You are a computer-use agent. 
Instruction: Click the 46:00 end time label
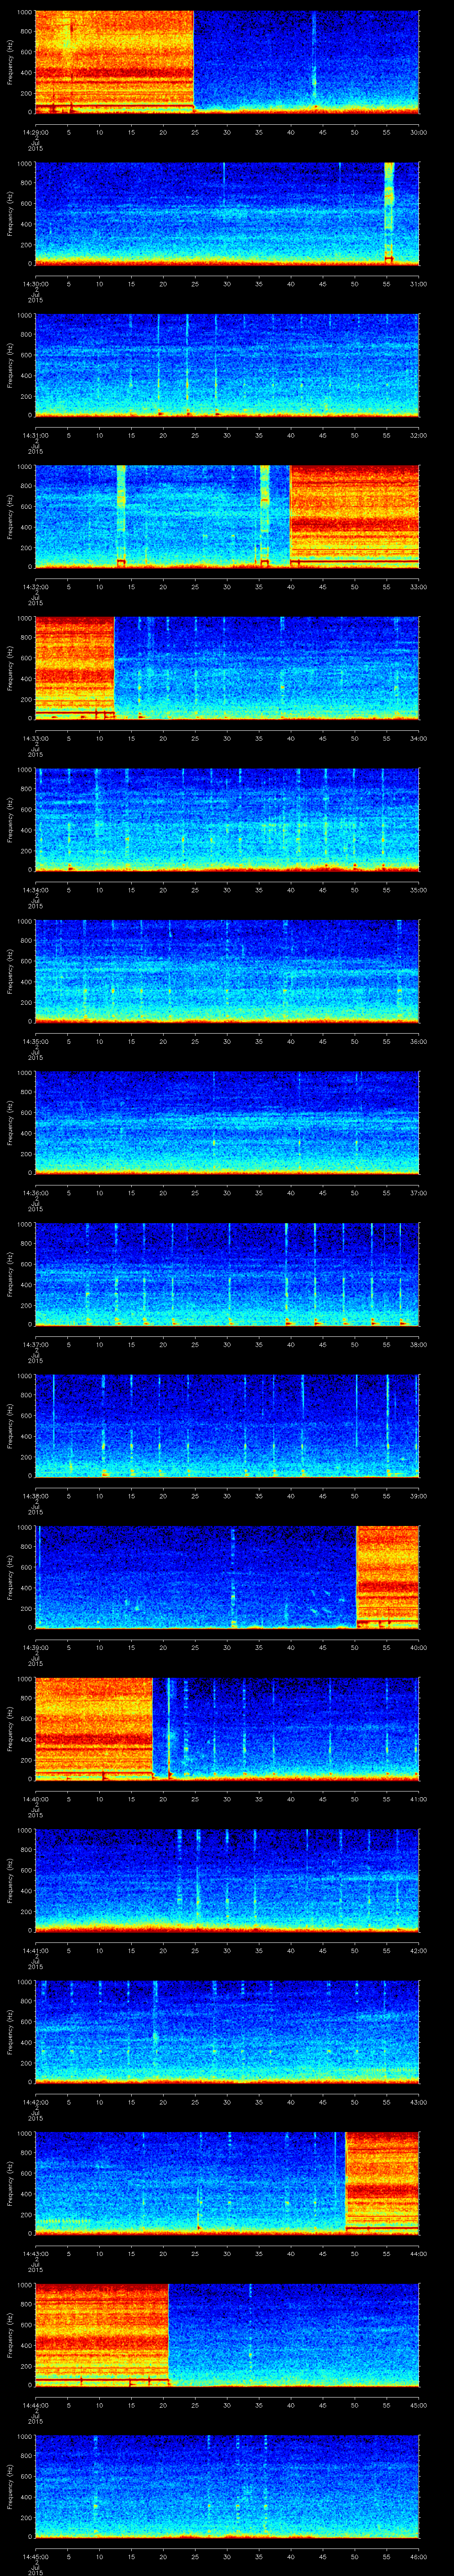click(419, 2556)
